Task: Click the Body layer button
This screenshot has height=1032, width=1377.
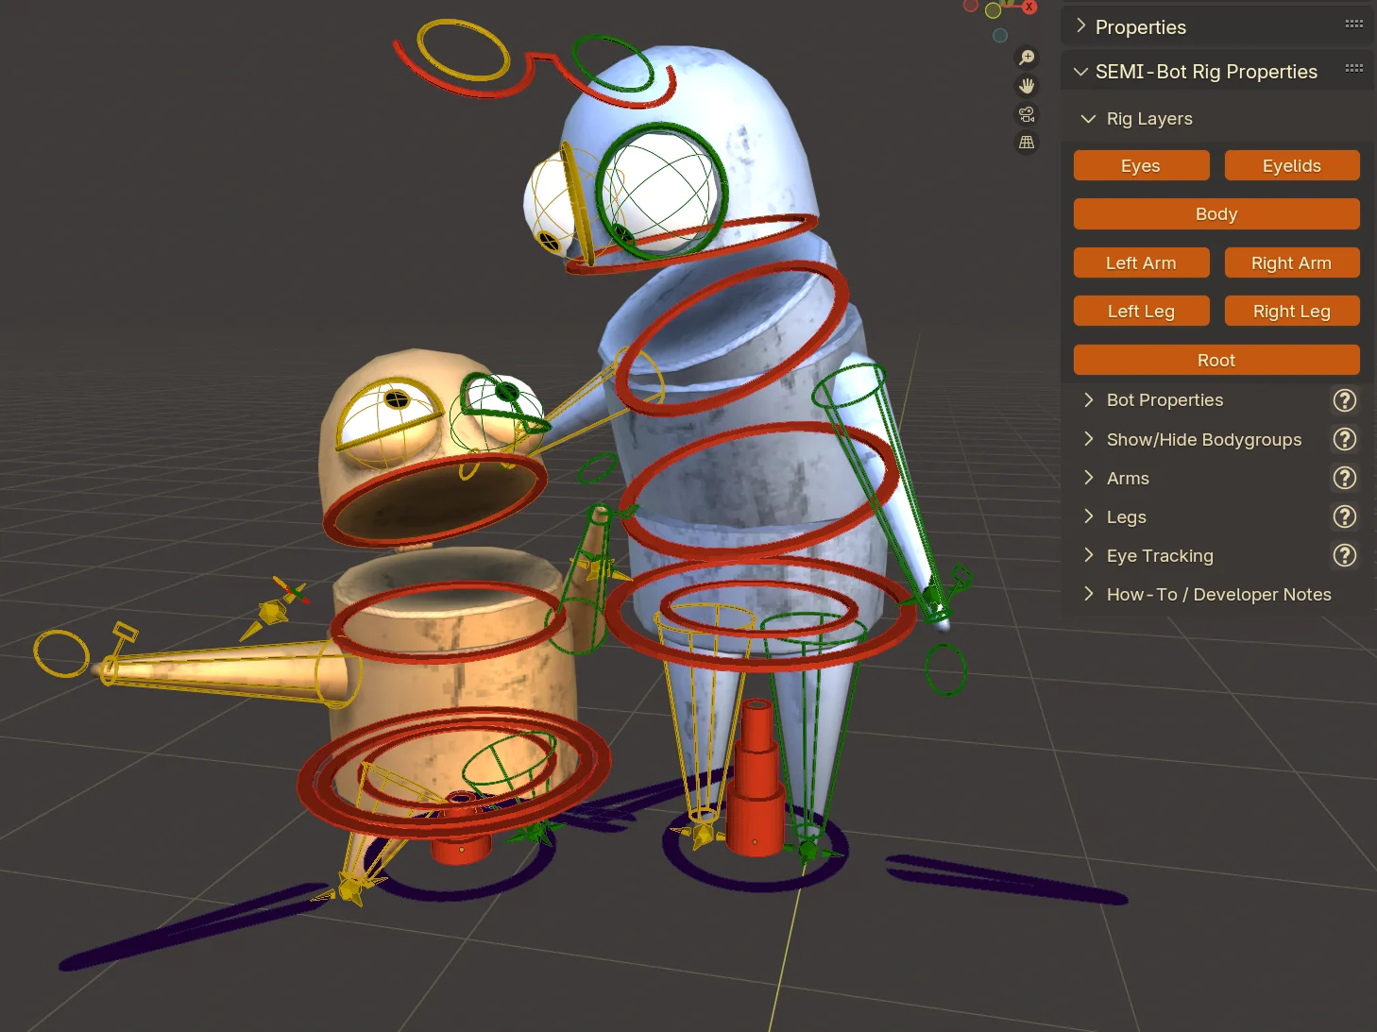Action: pyautogui.click(x=1215, y=214)
